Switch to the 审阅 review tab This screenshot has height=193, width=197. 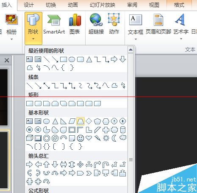click(x=132, y=5)
